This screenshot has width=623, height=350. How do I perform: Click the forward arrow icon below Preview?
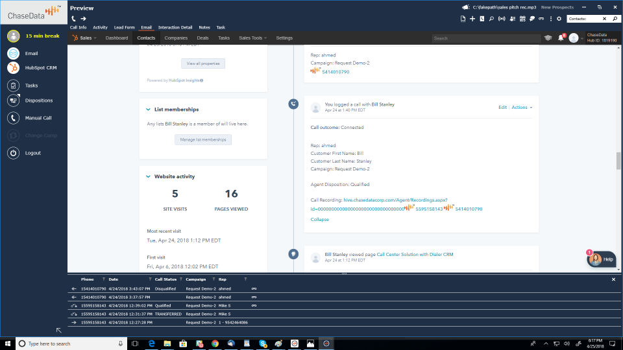pos(84,19)
